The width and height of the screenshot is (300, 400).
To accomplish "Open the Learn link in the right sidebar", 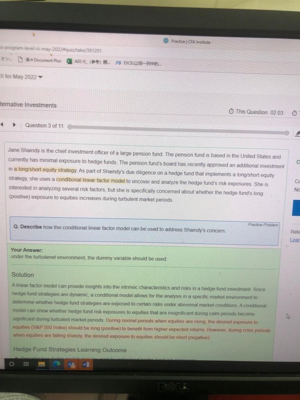I will [x=295, y=240].
